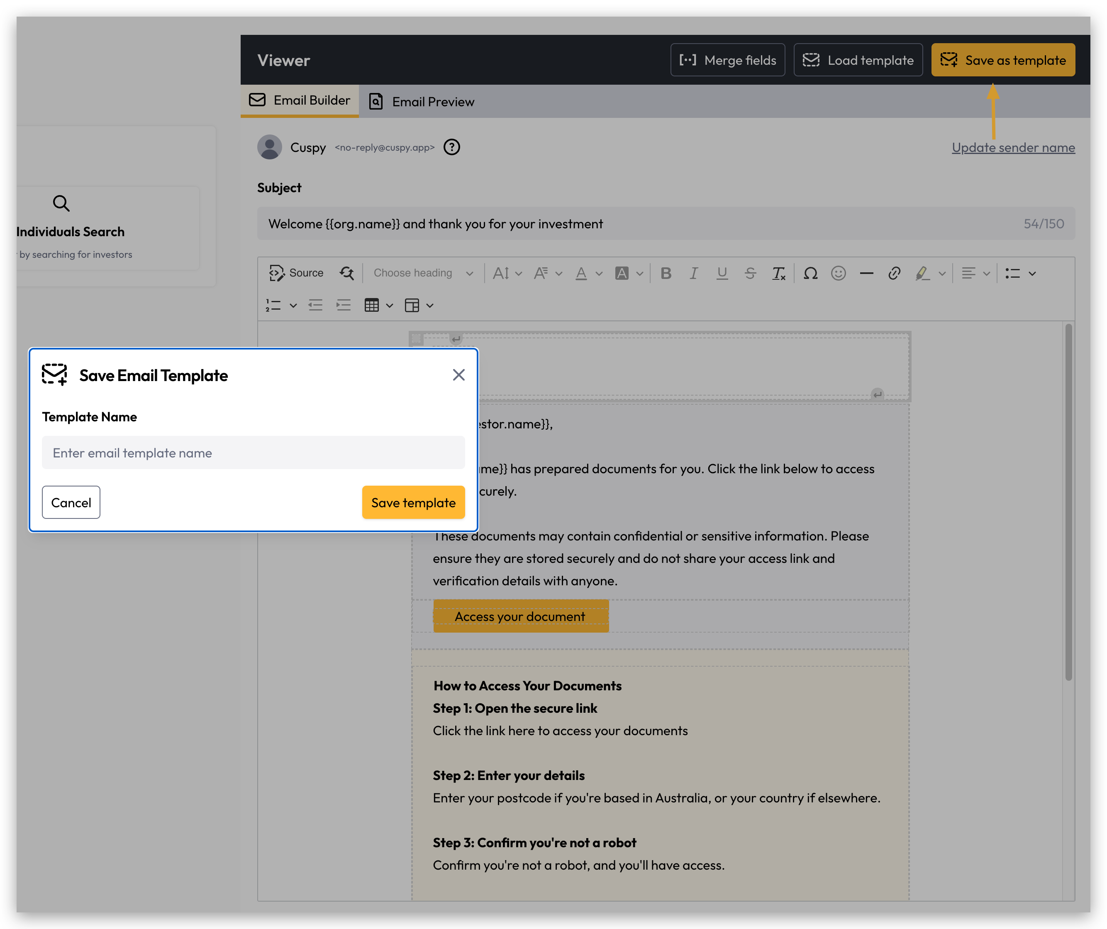Viewport: 1107px width, 929px height.
Task: Click the Source editing toolbar button
Action: coord(296,273)
